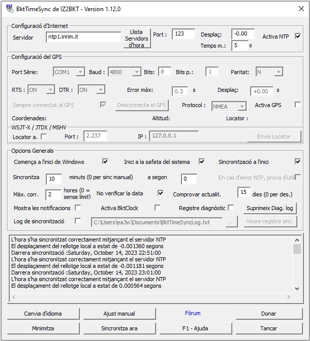Open F1 - Ajuda help
310x341 pixels.
click(x=196, y=328)
